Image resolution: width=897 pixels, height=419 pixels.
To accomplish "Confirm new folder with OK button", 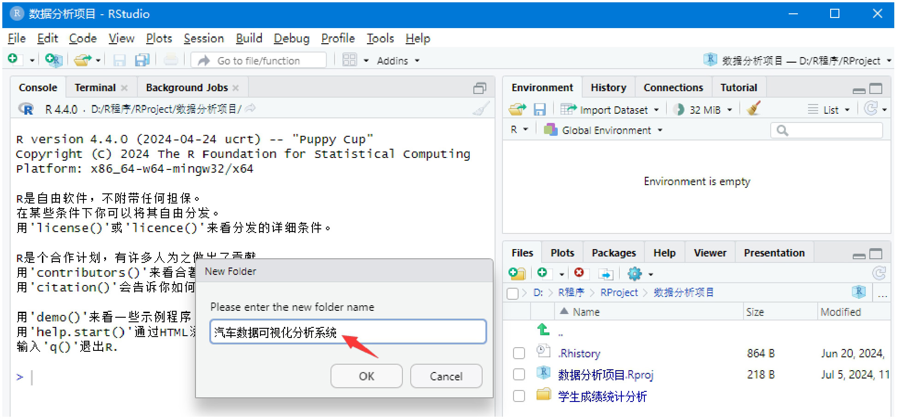I will pyautogui.click(x=366, y=376).
